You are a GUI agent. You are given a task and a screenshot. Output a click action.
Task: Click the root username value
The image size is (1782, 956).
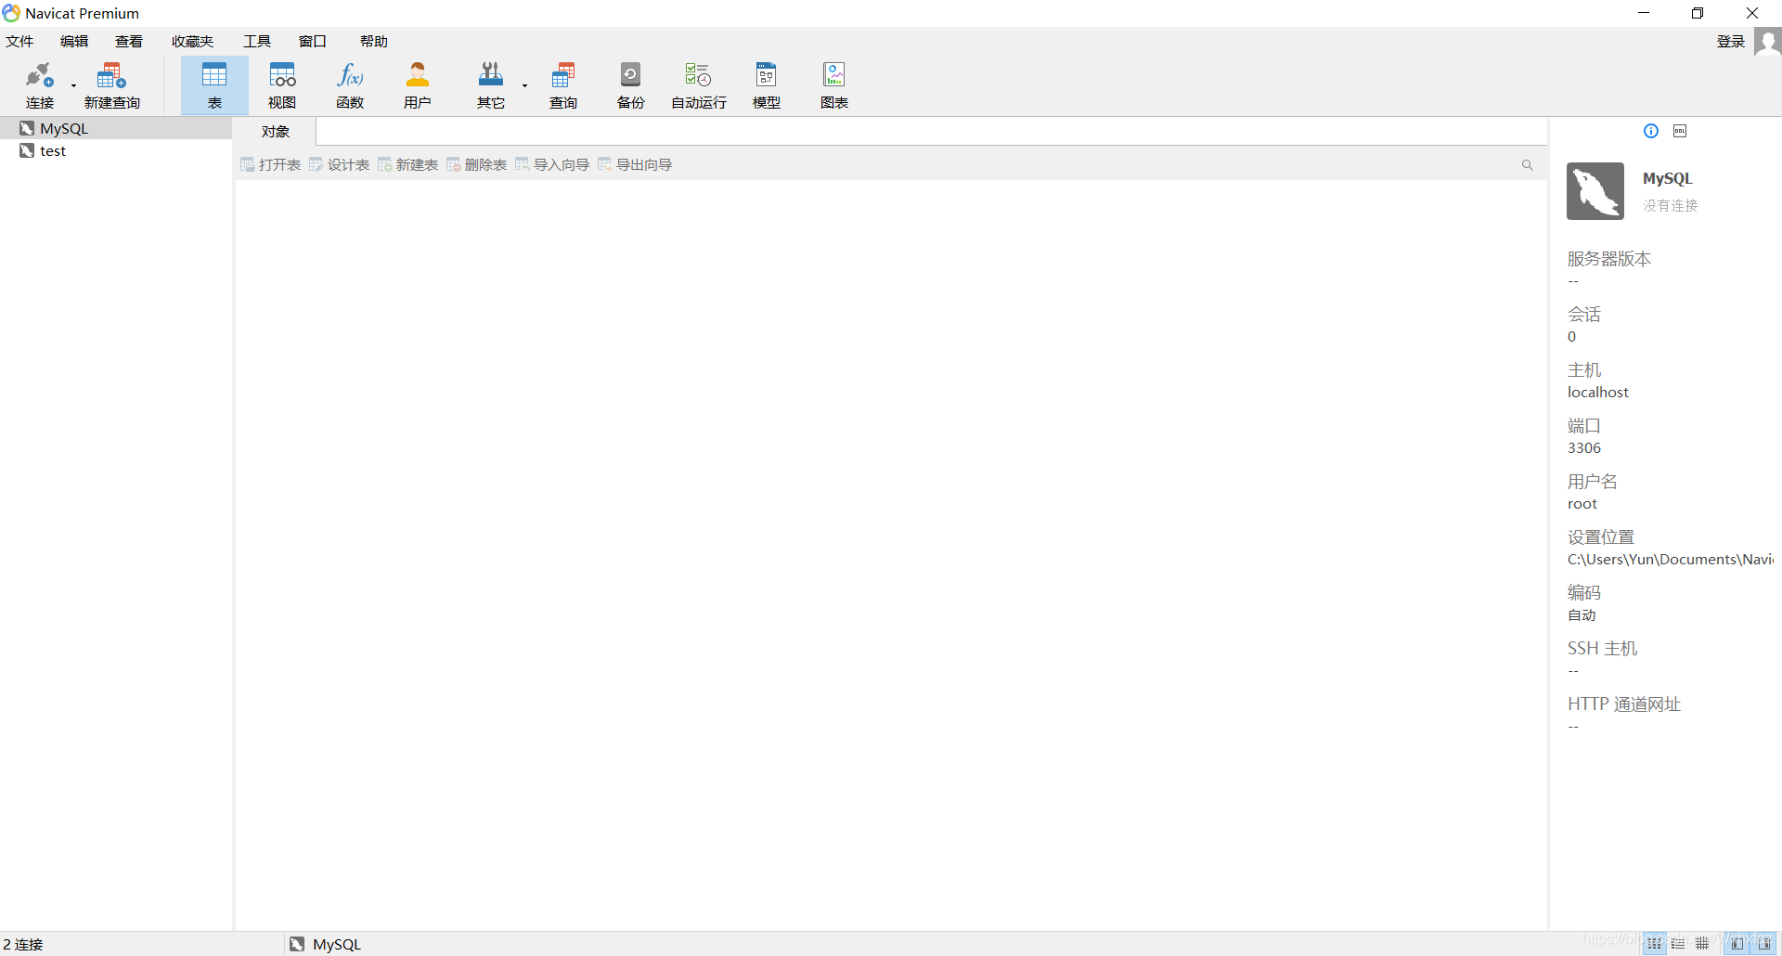[x=1582, y=503]
